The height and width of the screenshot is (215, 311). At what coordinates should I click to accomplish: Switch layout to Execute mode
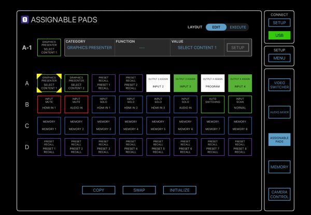coord(238,27)
